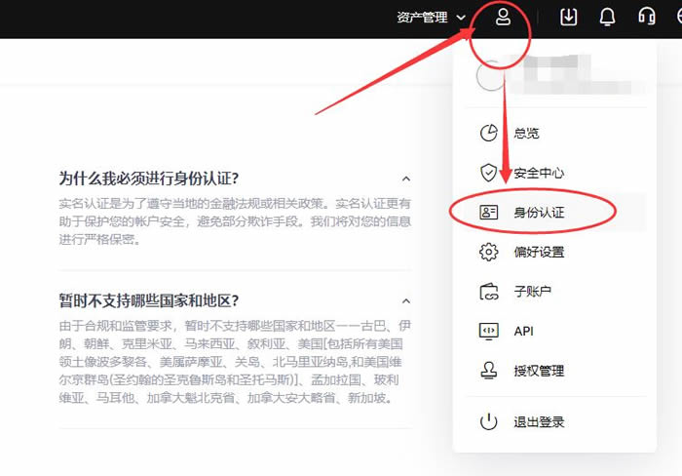Image resolution: width=682 pixels, height=476 pixels.
Task: Select 子账户 from the user menu
Action: [x=533, y=292]
